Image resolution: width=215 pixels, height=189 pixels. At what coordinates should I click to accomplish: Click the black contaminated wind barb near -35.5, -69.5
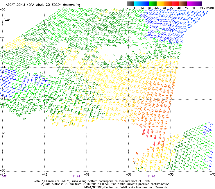click(135, 162)
